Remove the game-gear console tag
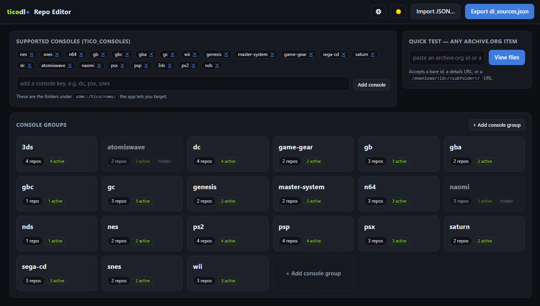Viewport: 540px width, 306px height. [x=311, y=54]
